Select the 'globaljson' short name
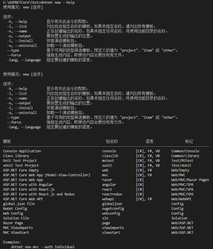The width and height of the screenshot is (213, 249). click(112, 204)
